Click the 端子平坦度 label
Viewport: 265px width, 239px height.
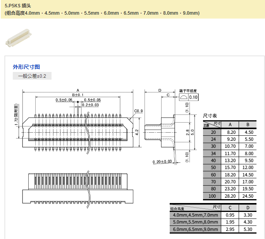(188, 90)
